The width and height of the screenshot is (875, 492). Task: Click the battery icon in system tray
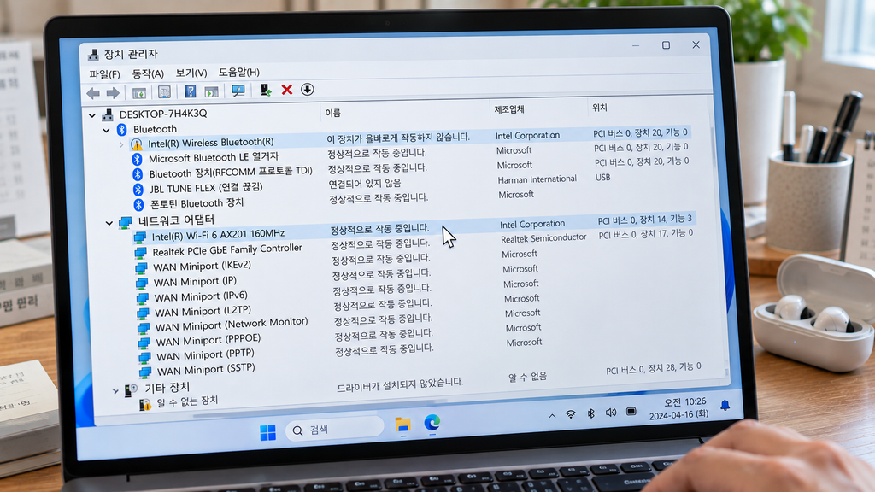click(x=631, y=412)
